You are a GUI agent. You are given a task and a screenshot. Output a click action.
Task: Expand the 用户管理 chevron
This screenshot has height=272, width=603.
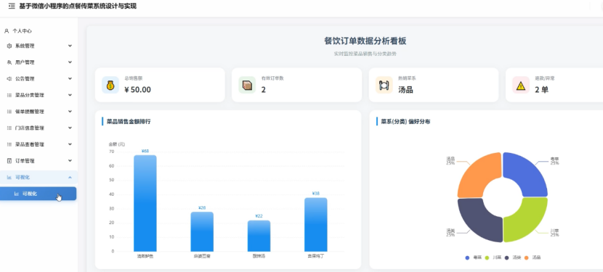70,62
